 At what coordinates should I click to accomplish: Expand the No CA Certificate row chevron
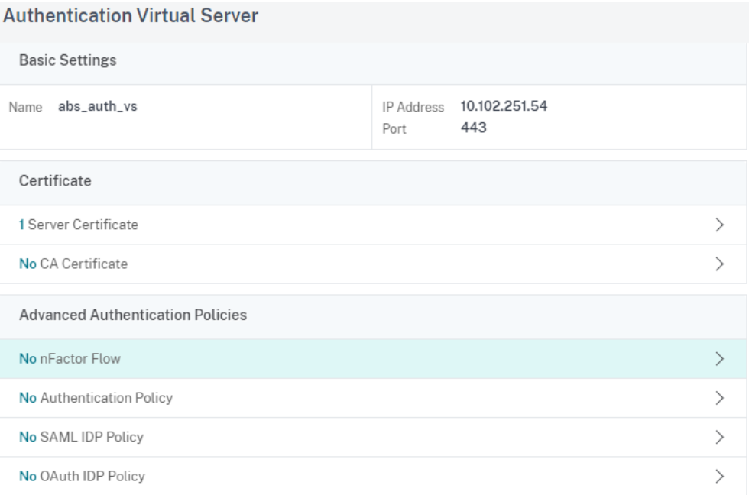[x=719, y=264]
